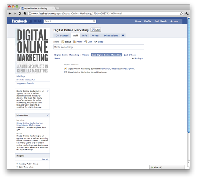Open a new browser tab
The image size is (197, 179).
coord(58,9)
